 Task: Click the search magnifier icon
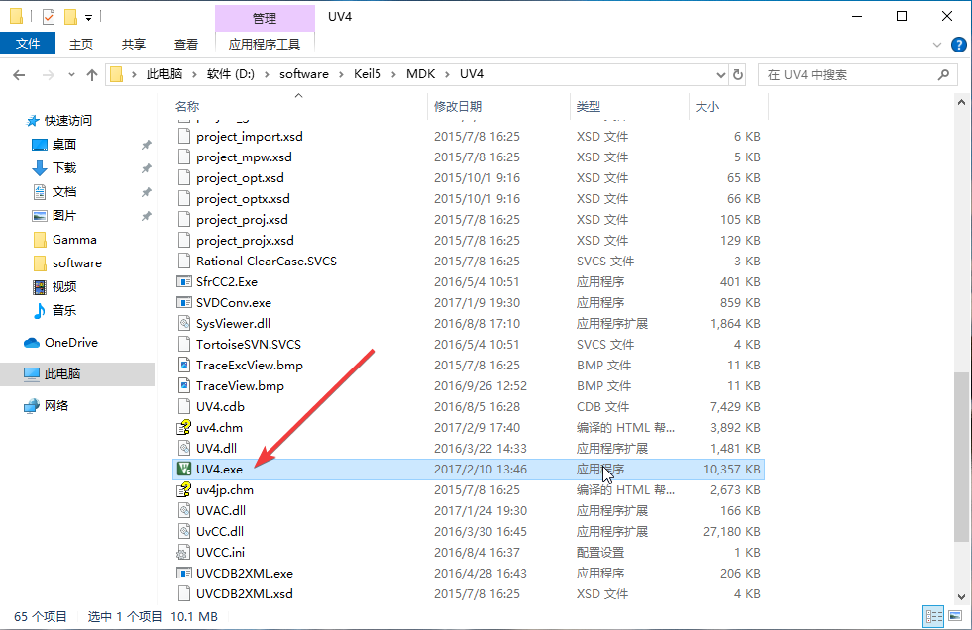[943, 75]
